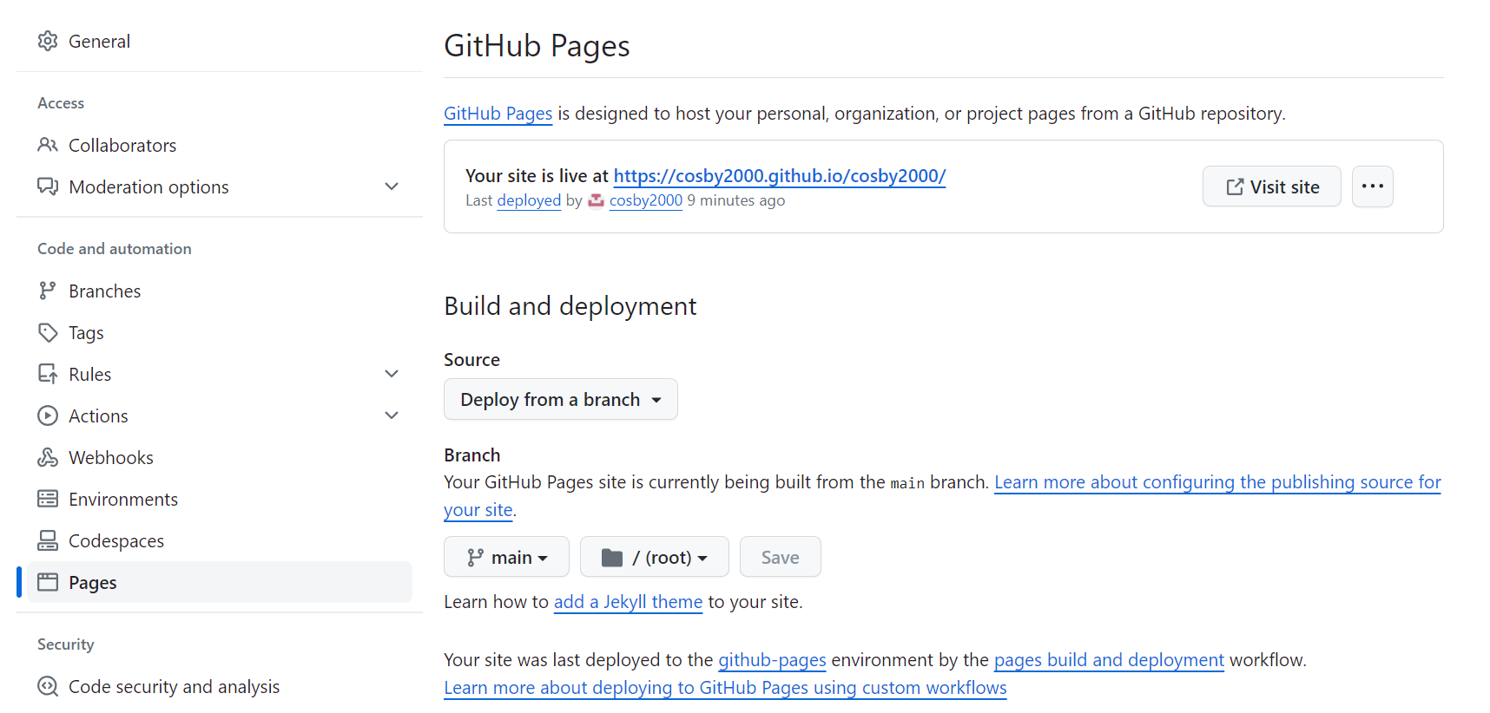This screenshot has width=1490, height=713.
Task: Open Tags settings
Action: point(220,332)
